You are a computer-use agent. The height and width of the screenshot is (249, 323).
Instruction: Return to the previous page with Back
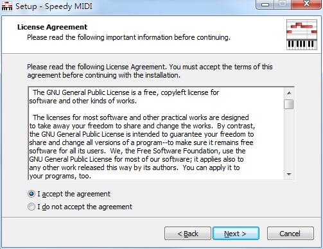188,234
